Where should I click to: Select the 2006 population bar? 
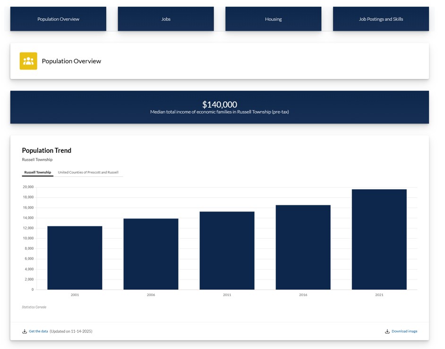point(151,254)
